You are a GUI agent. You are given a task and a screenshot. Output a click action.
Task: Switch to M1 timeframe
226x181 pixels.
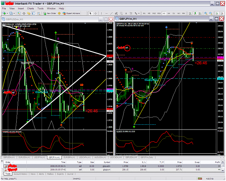(144, 13)
